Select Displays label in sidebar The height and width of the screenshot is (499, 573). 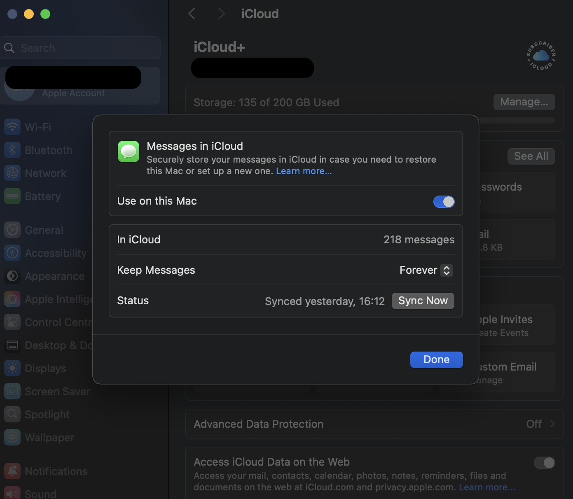pyautogui.click(x=45, y=368)
